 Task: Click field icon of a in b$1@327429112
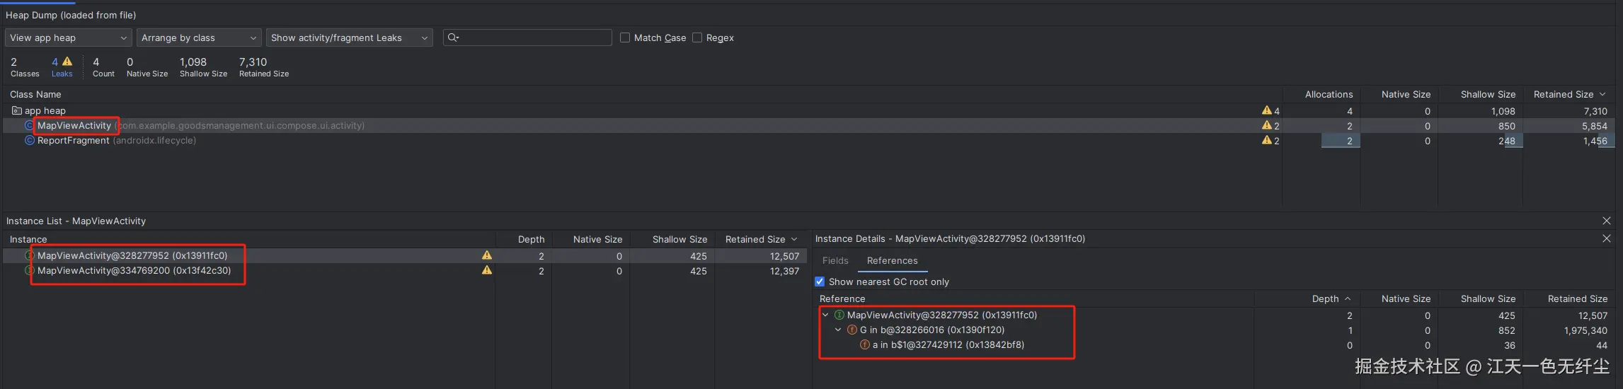865,344
